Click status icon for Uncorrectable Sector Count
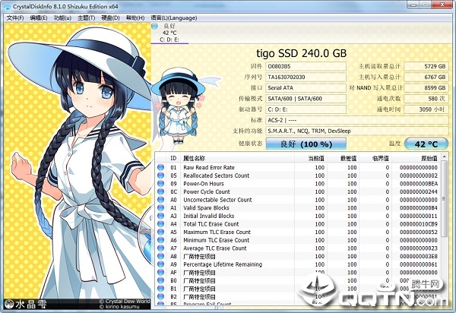The image size is (456, 313). (160, 200)
